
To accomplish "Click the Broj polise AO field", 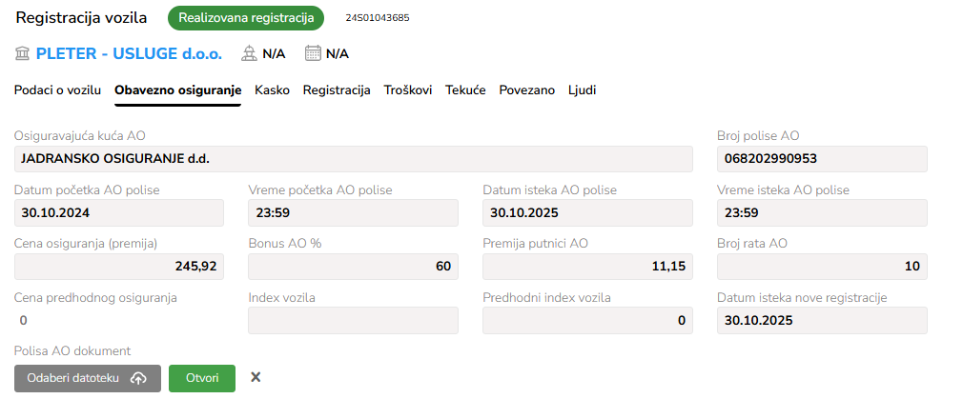I will click(822, 159).
